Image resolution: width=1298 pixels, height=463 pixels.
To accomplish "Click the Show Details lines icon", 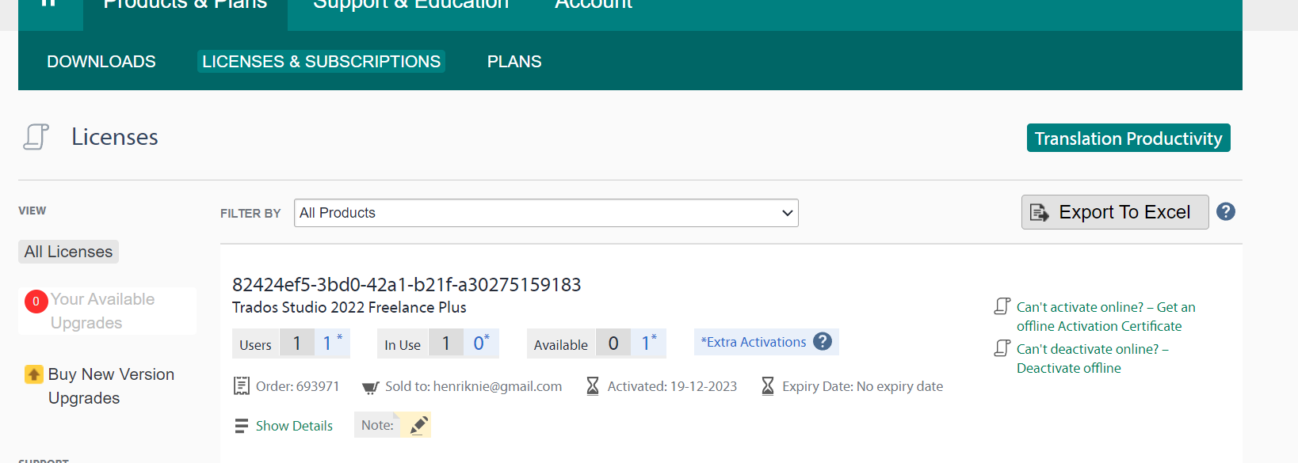I will pyautogui.click(x=242, y=426).
